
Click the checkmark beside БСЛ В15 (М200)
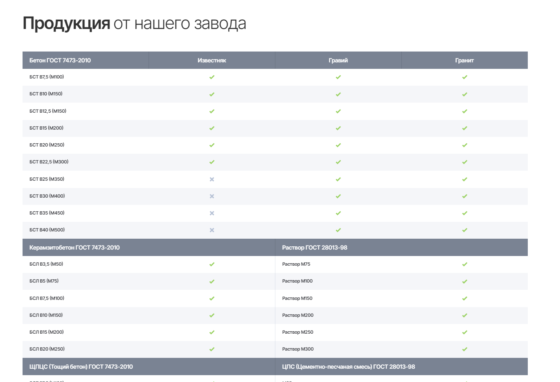212,332
